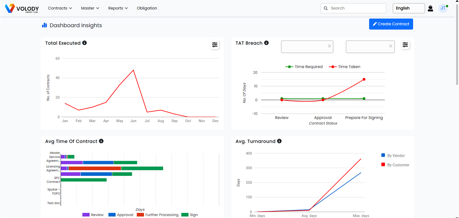Toggle Time Required series in legend
The width and height of the screenshot is (459, 218).
(x=304, y=67)
